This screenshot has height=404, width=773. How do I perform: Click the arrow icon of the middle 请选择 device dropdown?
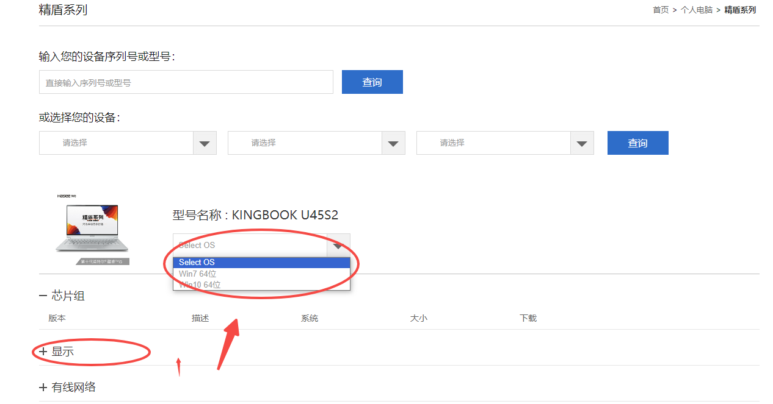pos(393,143)
